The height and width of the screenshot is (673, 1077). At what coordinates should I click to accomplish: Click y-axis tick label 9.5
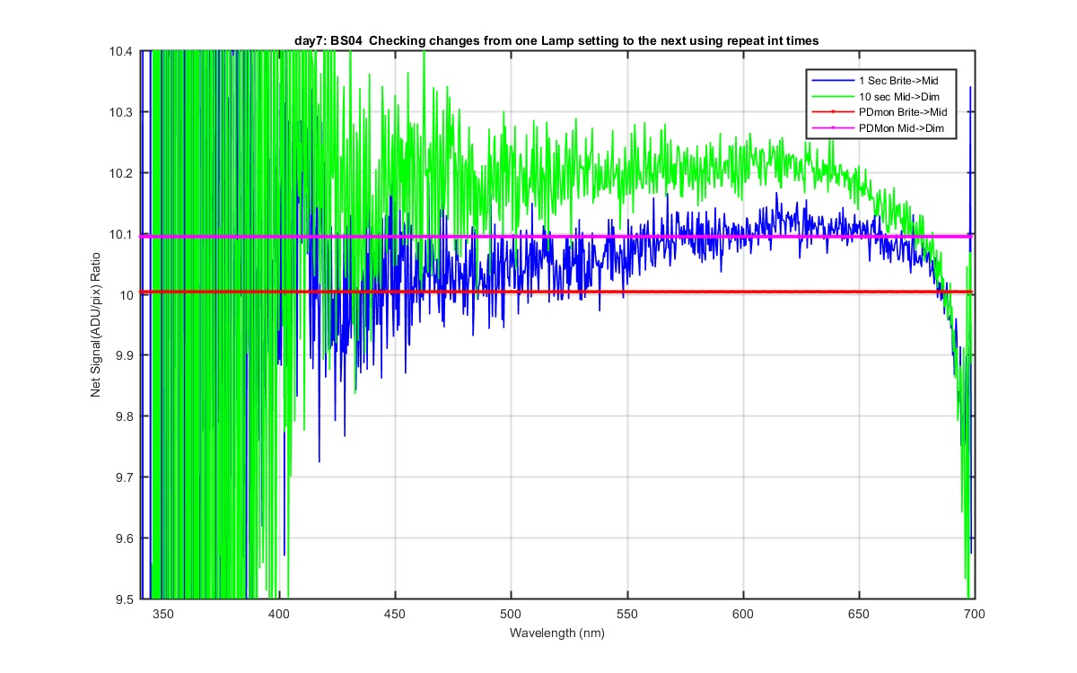[x=125, y=599]
